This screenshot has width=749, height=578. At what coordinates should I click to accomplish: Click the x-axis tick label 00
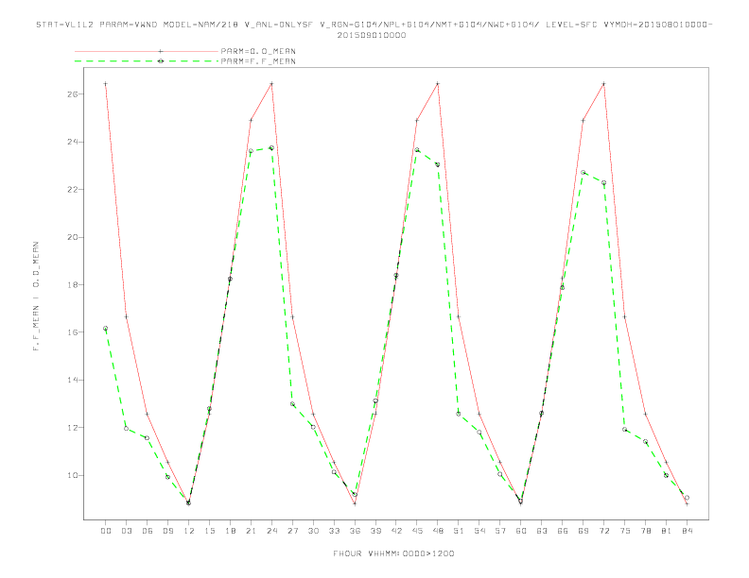(106, 531)
